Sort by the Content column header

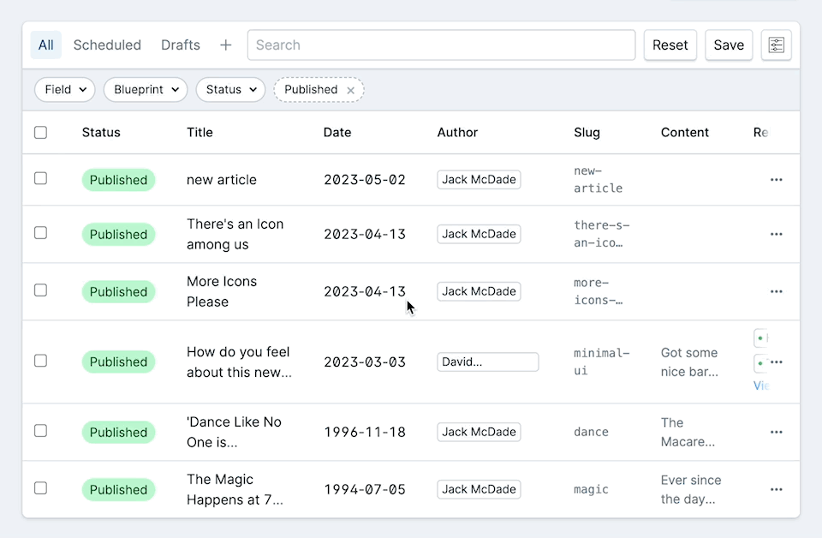tap(685, 132)
